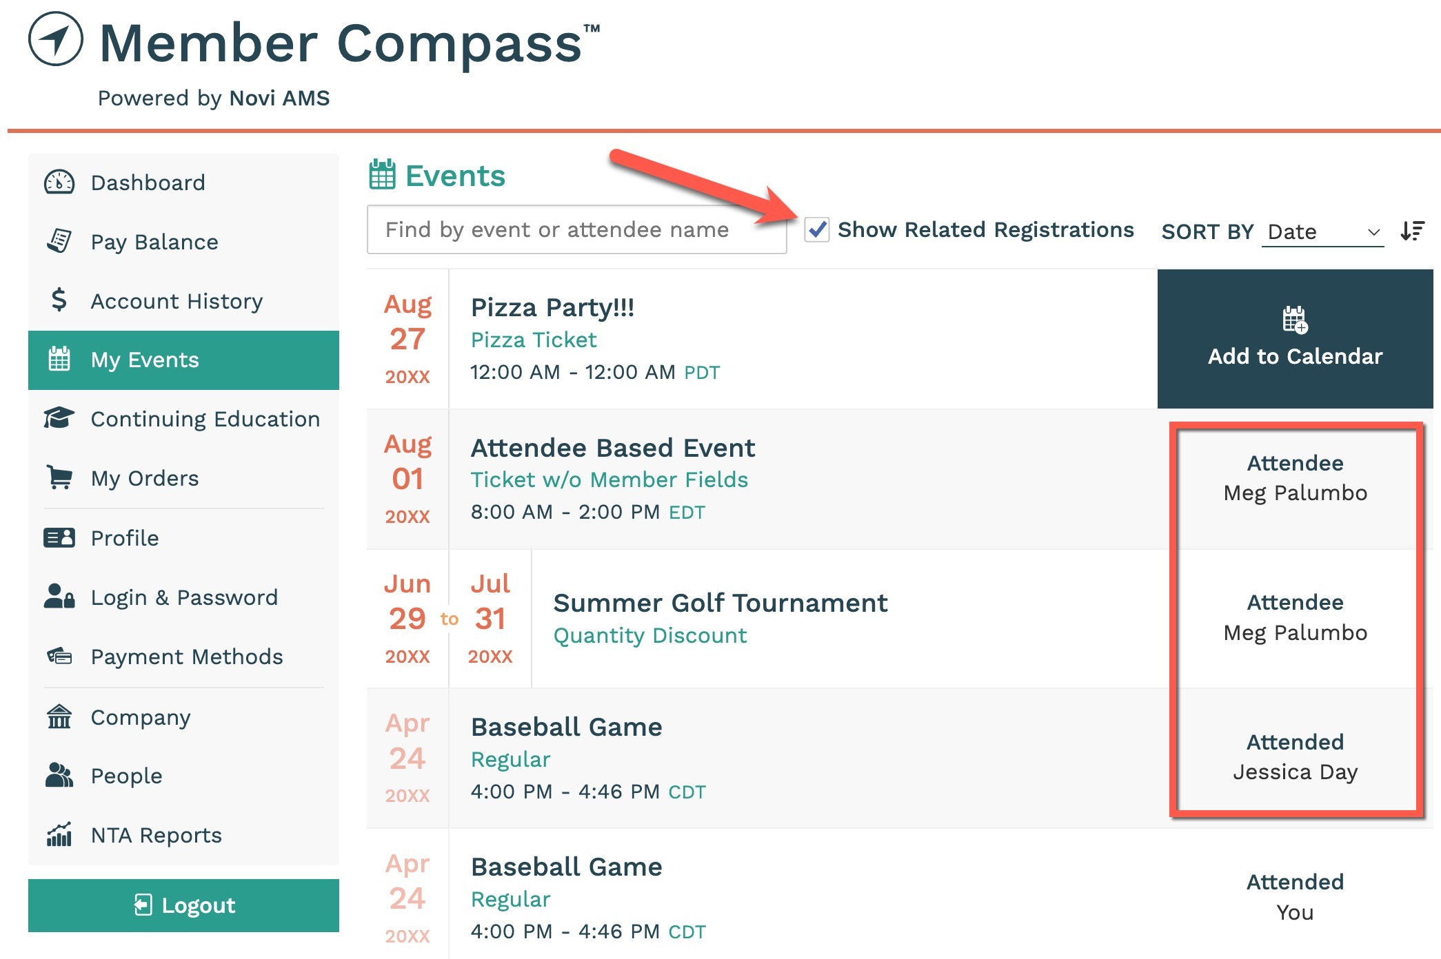
Task: Click the Continuing Education graduation cap icon
Action: pos(59,418)
